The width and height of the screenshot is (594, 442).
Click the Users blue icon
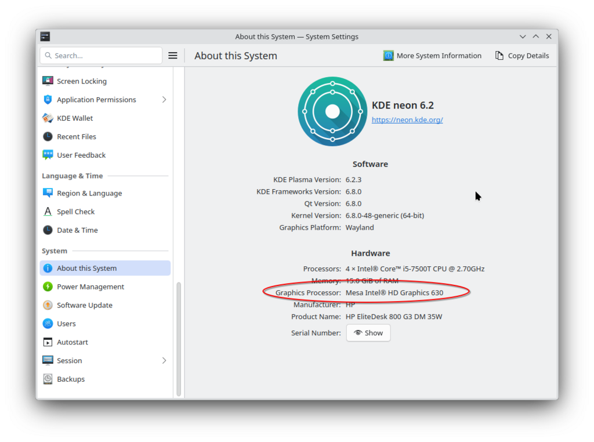point(48,324)
